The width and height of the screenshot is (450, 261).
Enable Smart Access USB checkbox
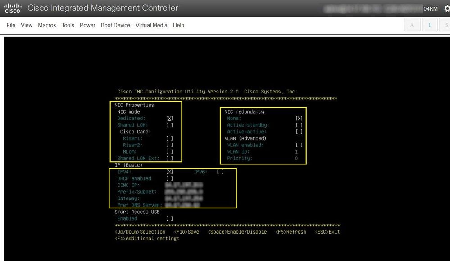pos(170,218)
